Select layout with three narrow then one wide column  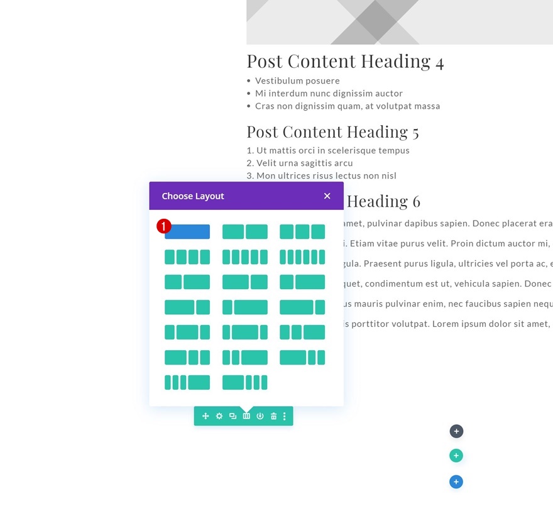click(x=187, y=382)
